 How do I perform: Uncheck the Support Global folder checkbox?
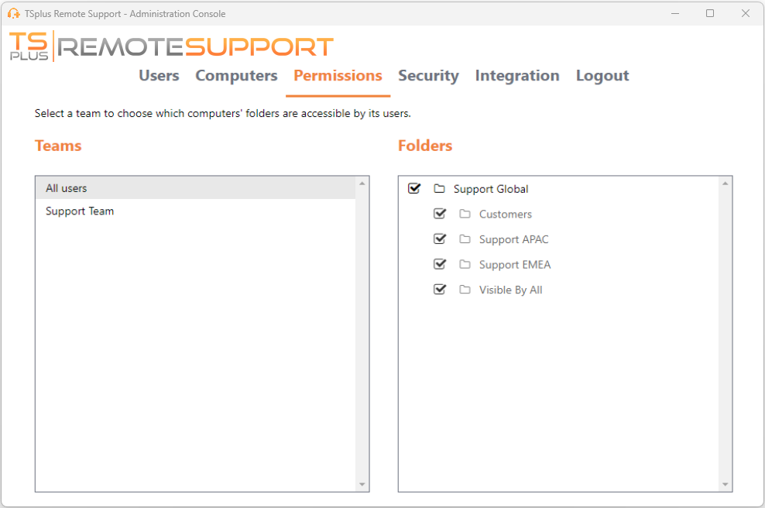(415, 187)
